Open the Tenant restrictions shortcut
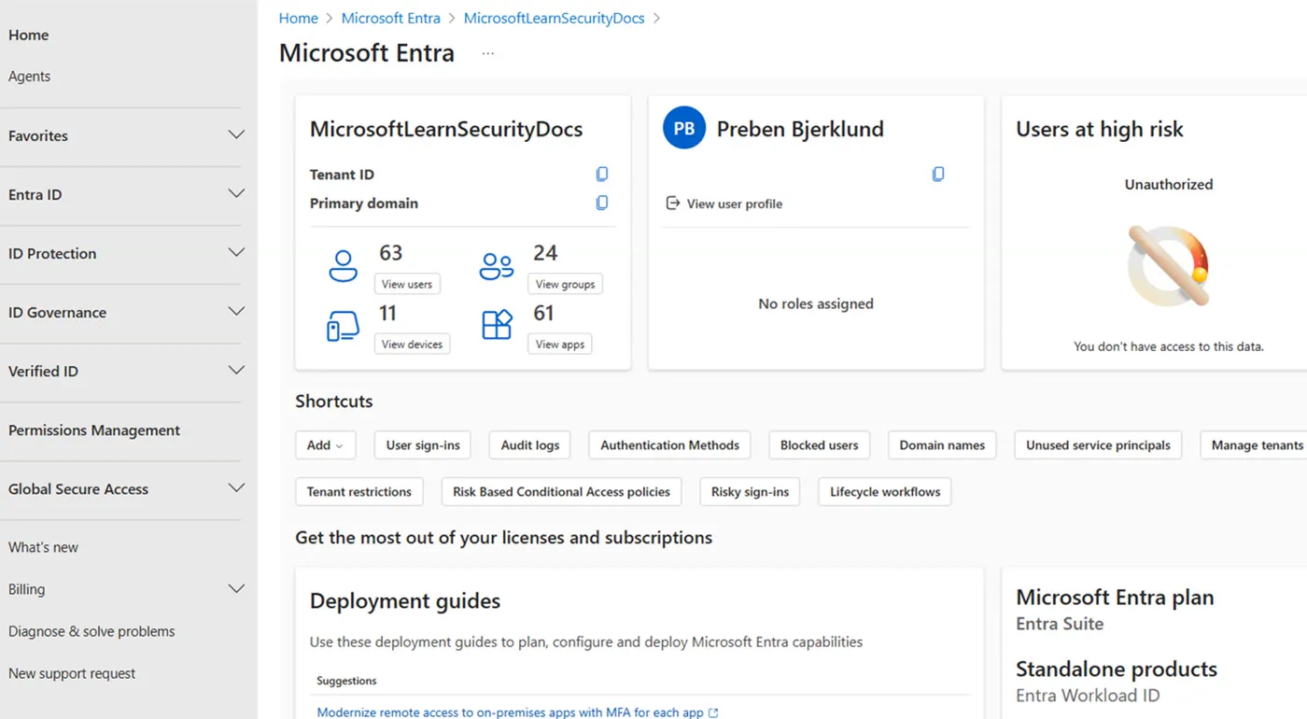The width and height of the screenshot is (1307, 719). pyautogui.click(x=359, y=492)
